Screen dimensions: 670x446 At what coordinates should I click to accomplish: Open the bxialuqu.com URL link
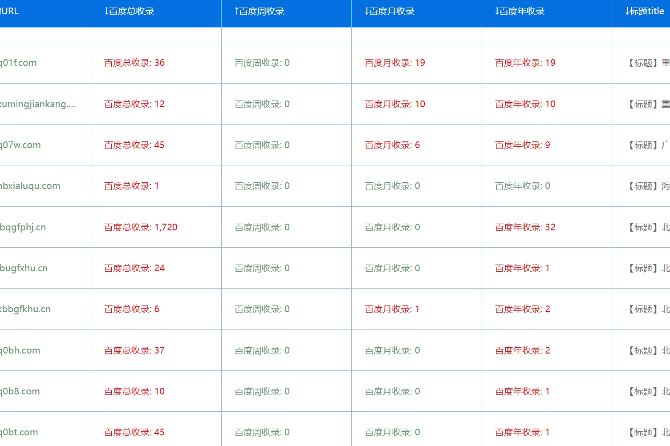click(x=30, y=186)
